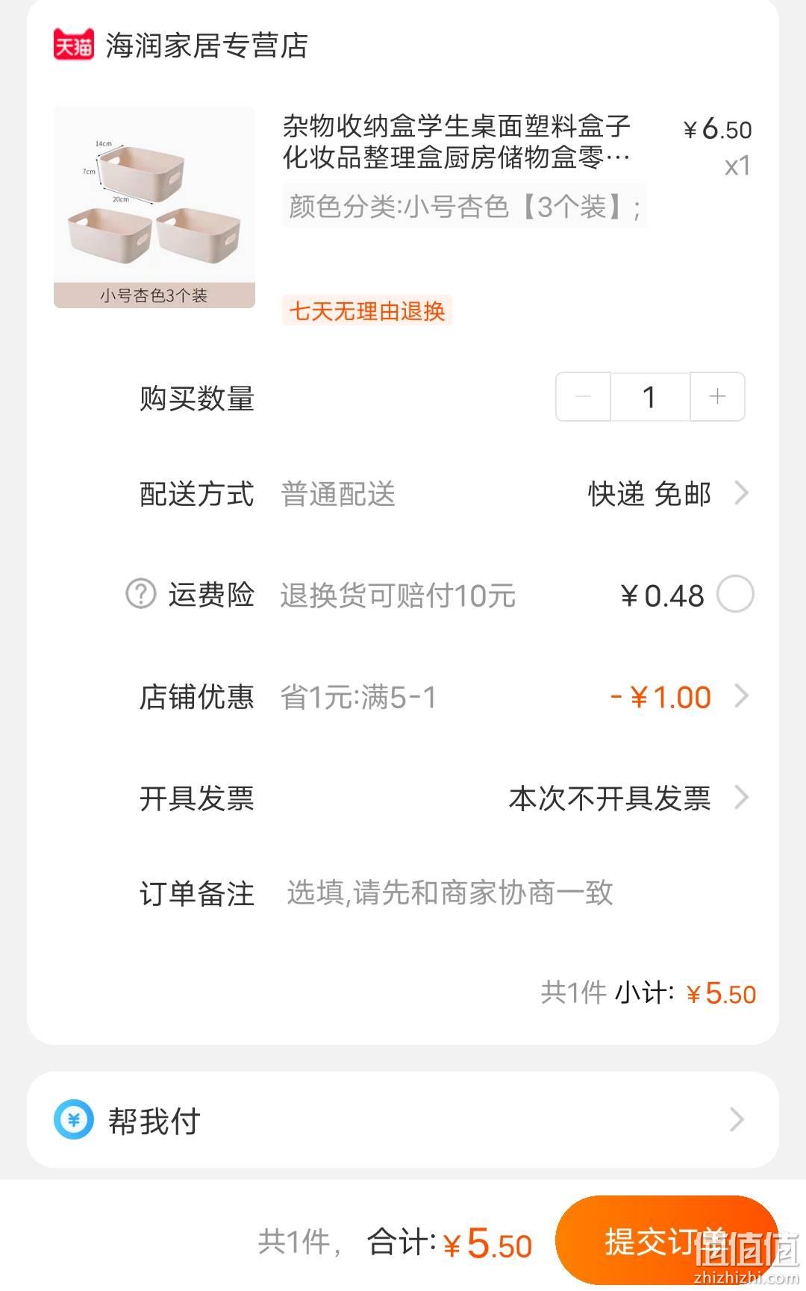Image resolution: width=806 pixels, height=1291 pixels.
Task: Click the question mark beside 运费险
Action: click(x=140, y=595)
